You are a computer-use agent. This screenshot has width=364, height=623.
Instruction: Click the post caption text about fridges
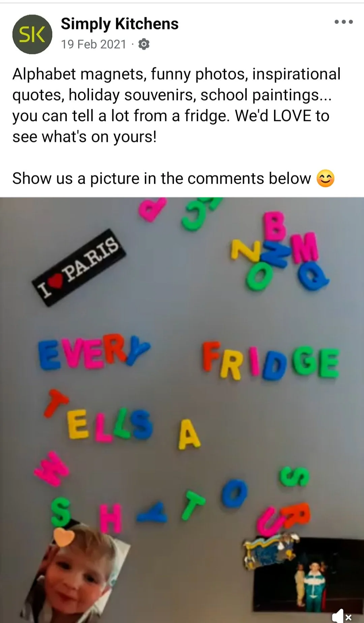pos(176,105)
